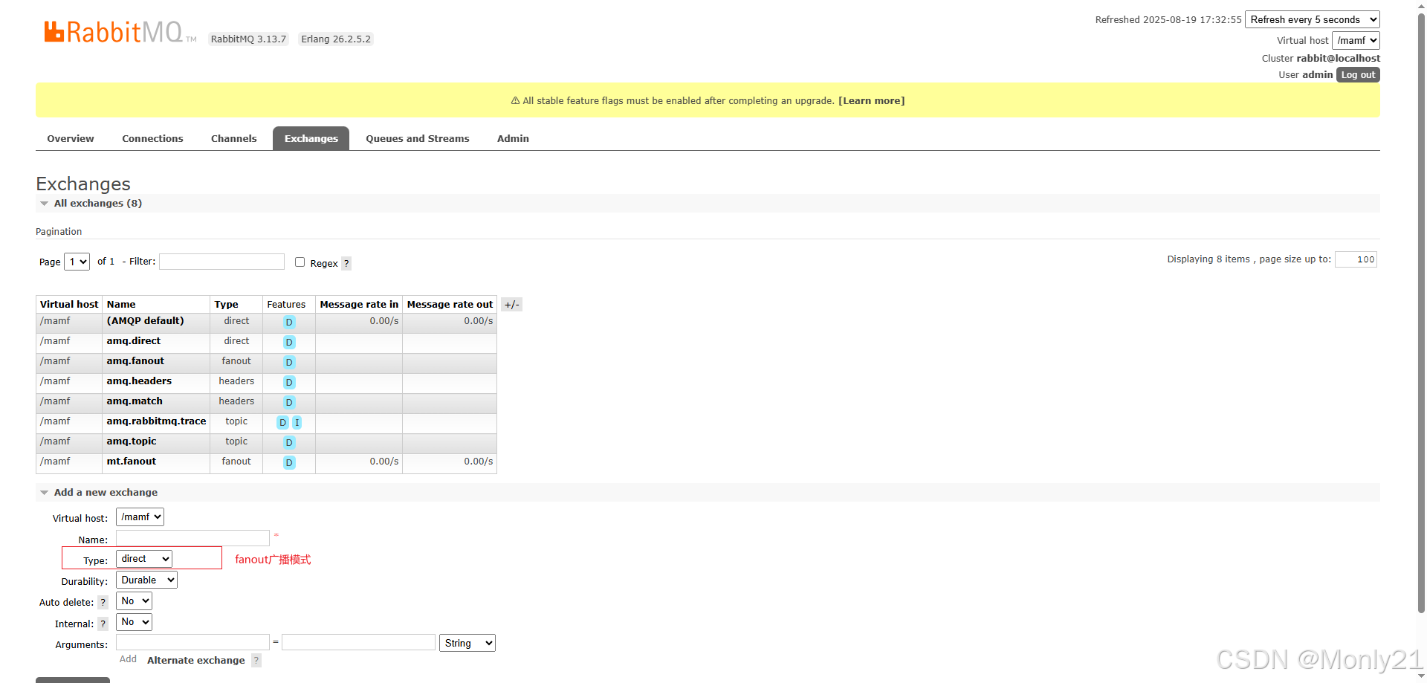Open the Internal No dropdown

tap(134, 622)
